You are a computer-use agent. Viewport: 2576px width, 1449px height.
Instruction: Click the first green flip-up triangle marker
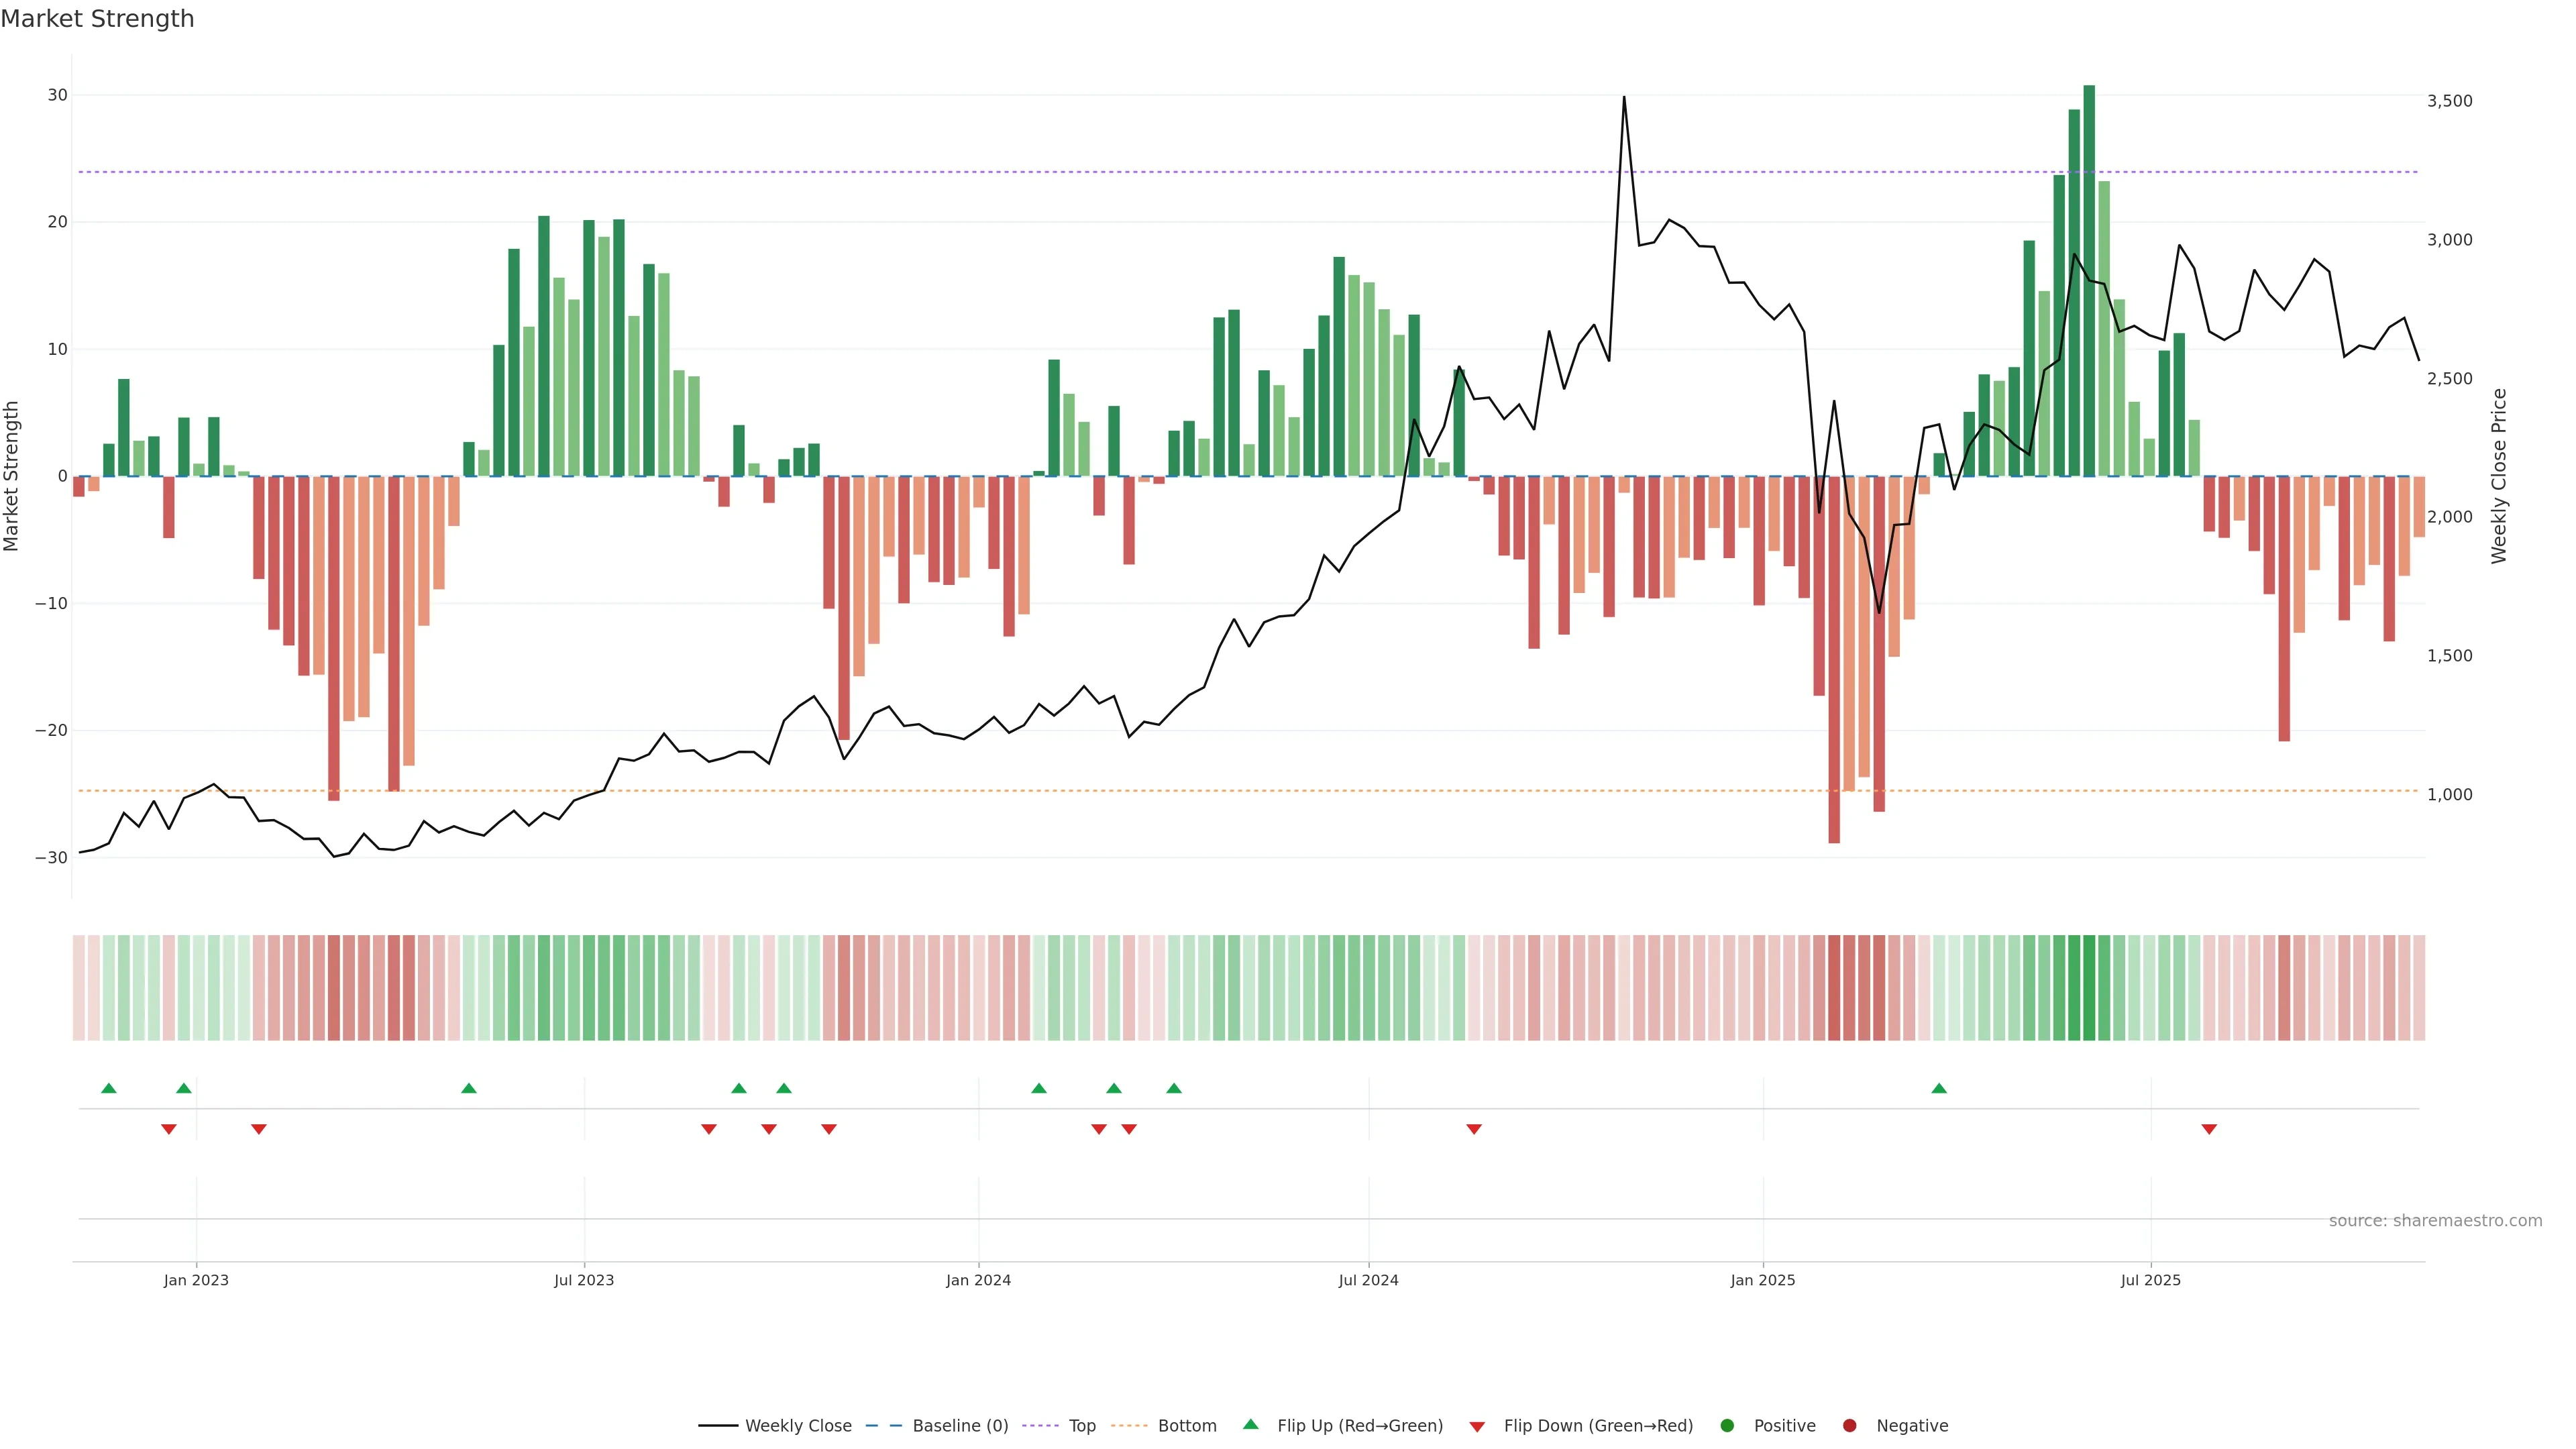(x=109, y=1088)
